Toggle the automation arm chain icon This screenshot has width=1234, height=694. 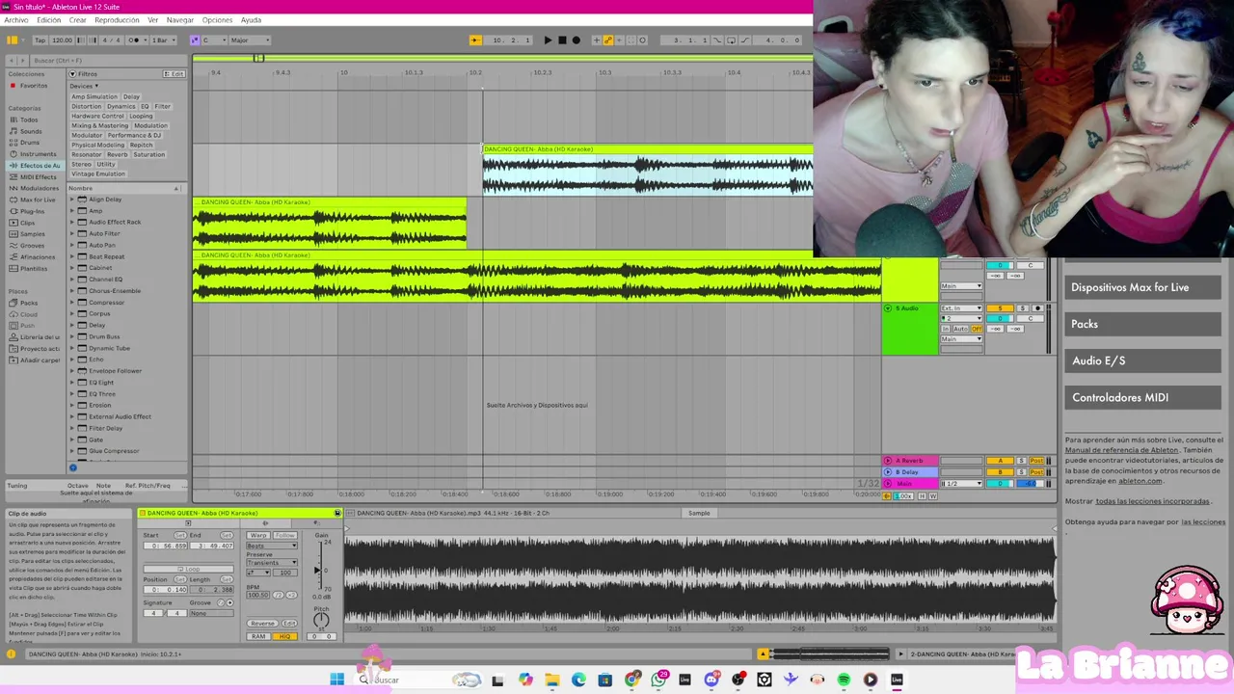tap(608, 40)
